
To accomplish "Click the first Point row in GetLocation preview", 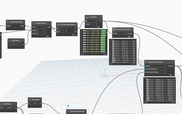I will (124, 42).
